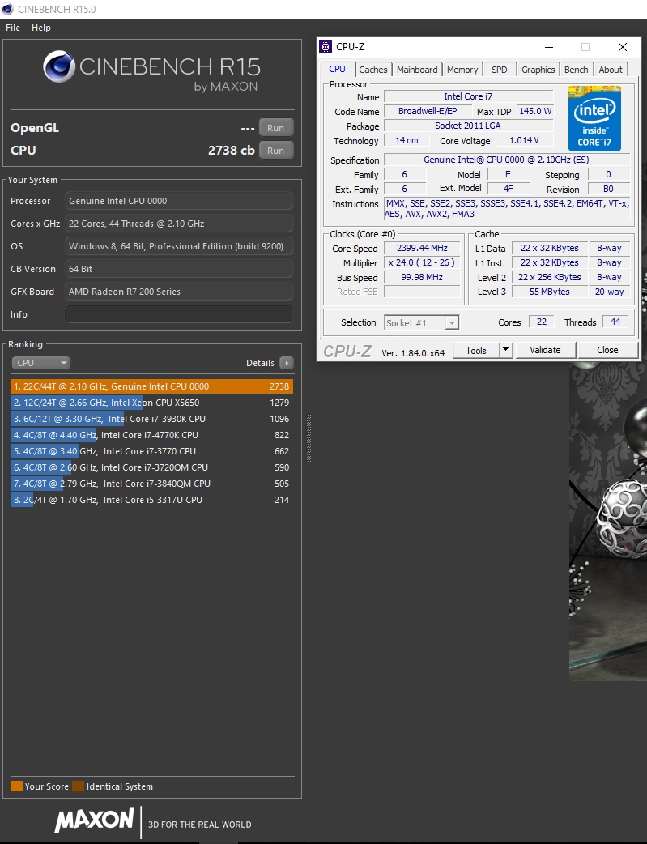Select ranking row Intel Core i5-3317U

(151, 500)
